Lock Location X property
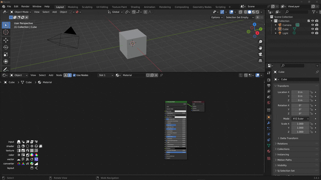The image size is (321, 180). click(311, 92)
